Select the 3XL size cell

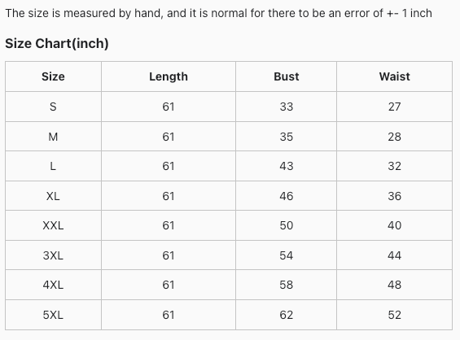[53, 255]
